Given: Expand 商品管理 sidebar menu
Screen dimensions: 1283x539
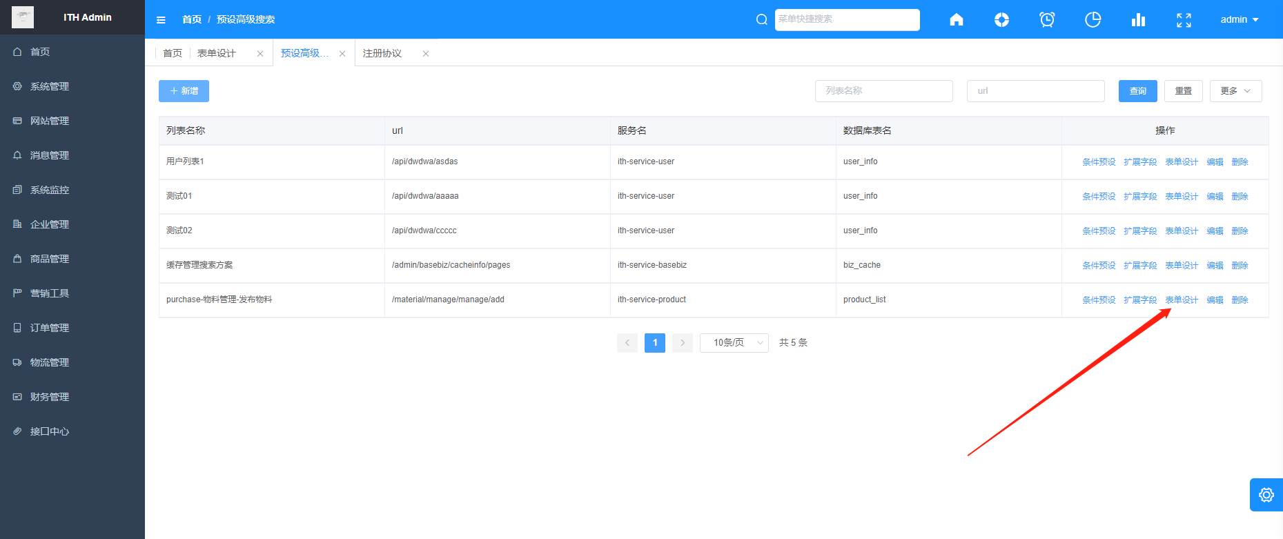Looking at the screenshot, I should click(x=72, y=259).
